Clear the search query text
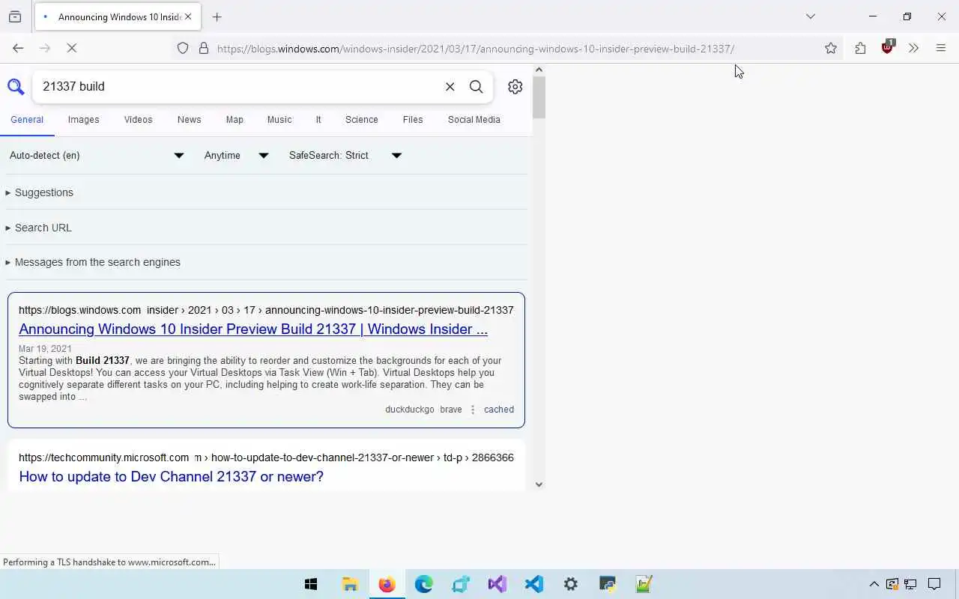This screenshot has height=599, width=959. 450,87
